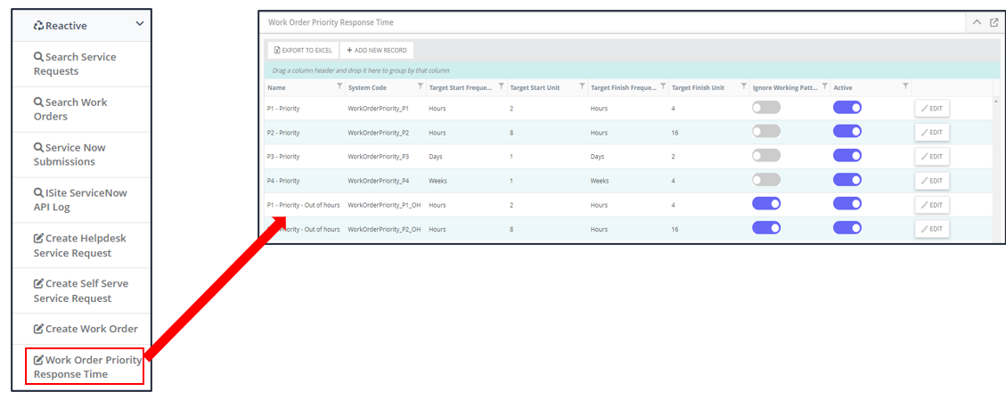The width and height of the screenshot is (1006, 400).
Task: Edit the P4 - Priority record
Action: pyautogui.click(x=931, y=181)
